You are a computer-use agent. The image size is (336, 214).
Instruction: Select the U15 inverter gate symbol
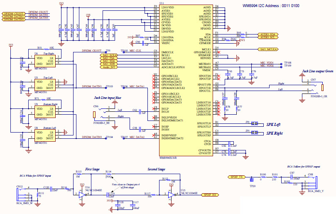172,195
